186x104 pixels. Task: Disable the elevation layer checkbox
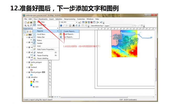pos(29,77)
